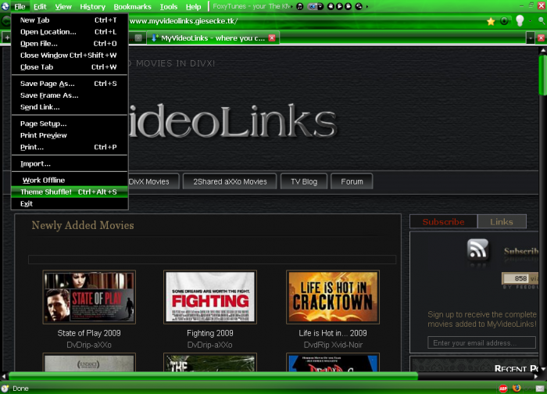Choose Save Page As... entry
This screenshot has height=394, width=547.
tap(70, 84)
